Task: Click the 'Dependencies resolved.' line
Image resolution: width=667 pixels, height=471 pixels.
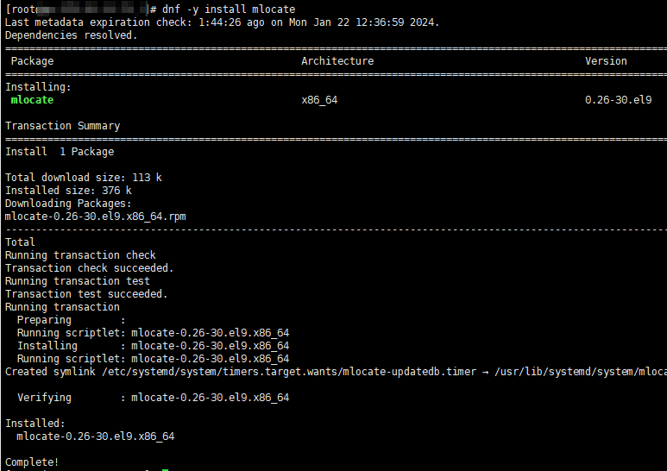Action: tap(72, 35)
